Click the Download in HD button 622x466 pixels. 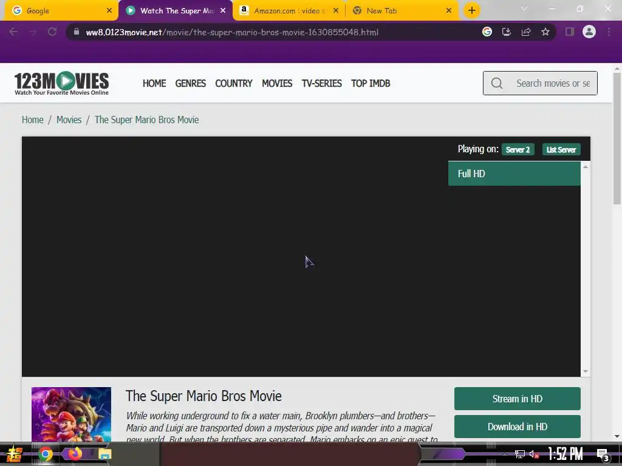tap(518, 427)
